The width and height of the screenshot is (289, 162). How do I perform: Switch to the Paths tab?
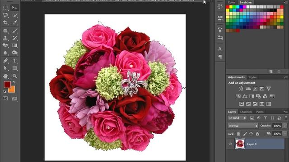coord(260,112)
